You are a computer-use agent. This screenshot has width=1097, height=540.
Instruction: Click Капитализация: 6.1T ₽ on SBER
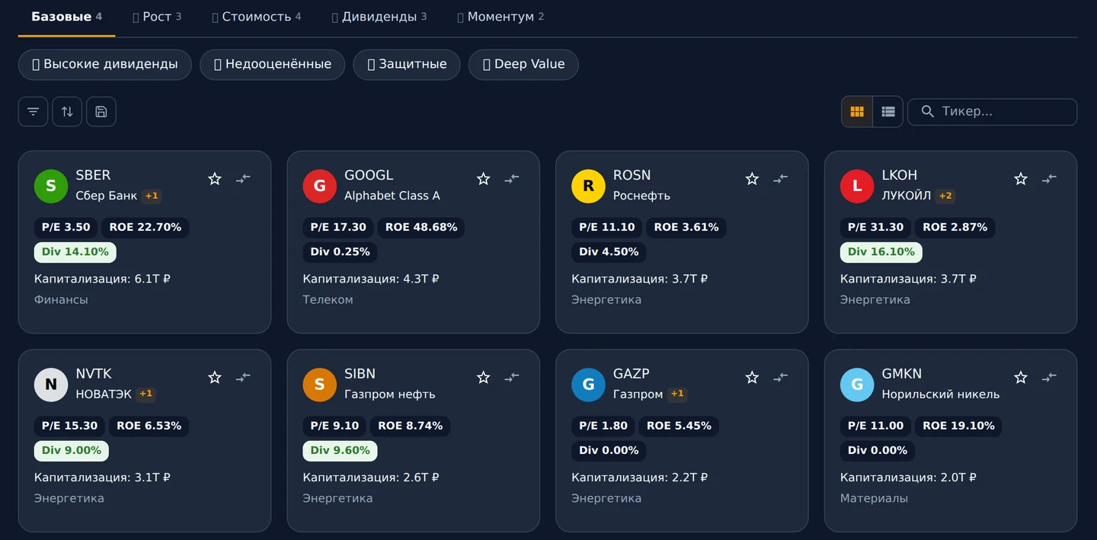click(x=102, y=280)
